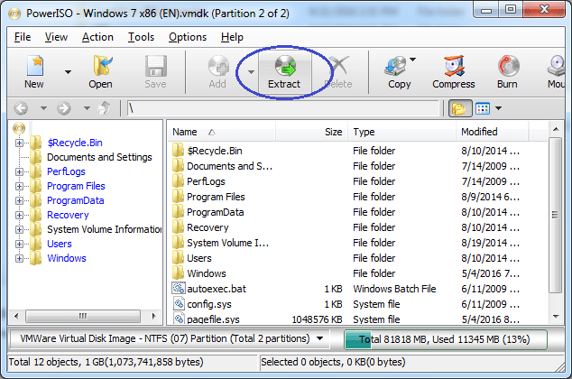Open view mode dropdown arrow

click(499, 108)
